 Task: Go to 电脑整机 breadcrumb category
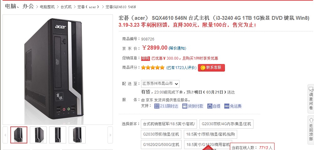pos(47,7)
